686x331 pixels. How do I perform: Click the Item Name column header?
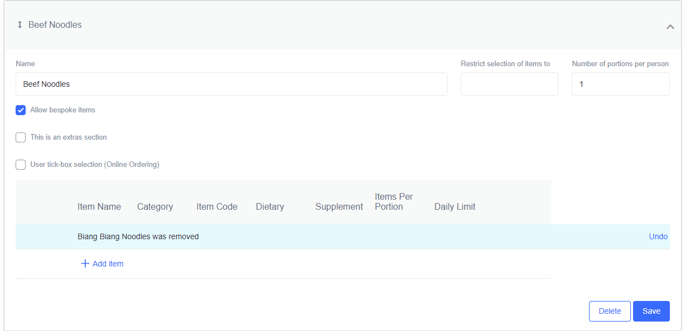[x=99, y=206]
